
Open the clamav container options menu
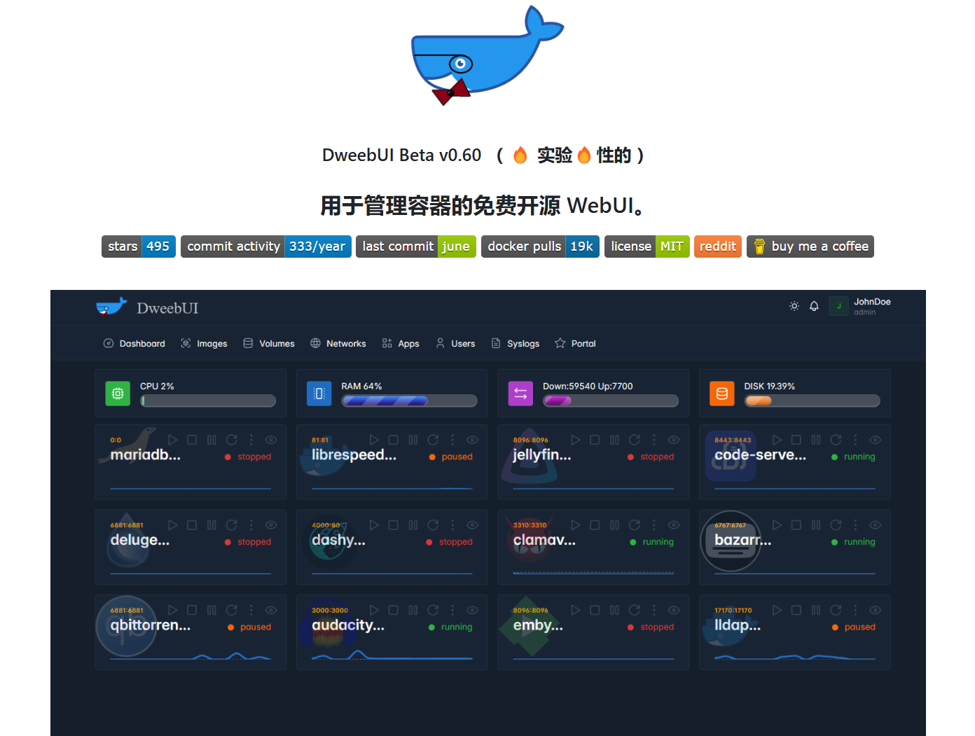(654, 525)
